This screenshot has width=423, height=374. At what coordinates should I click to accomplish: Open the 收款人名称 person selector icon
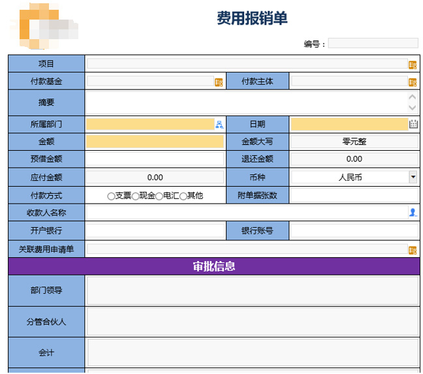click(x=413, y=212)
